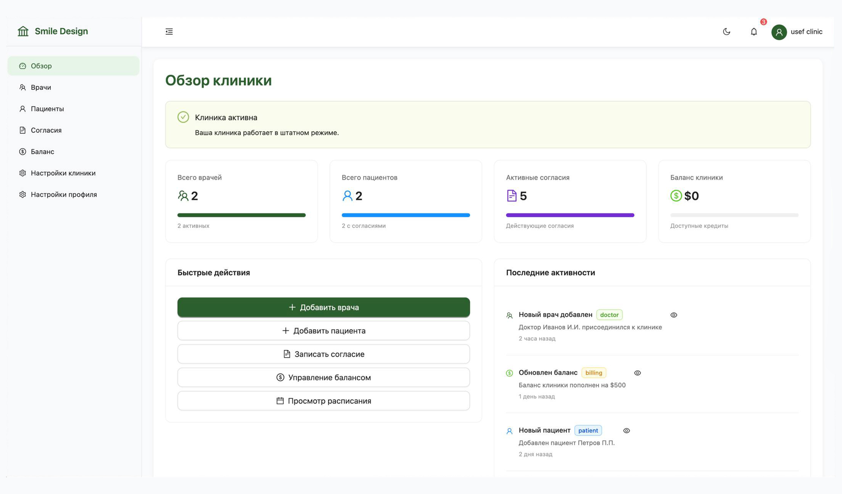Go to Врачи in the sidebar
Viewport: 842px width, 494px height.
41,87
